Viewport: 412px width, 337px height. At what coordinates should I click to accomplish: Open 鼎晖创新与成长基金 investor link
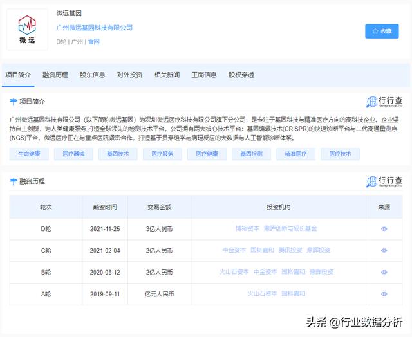(290, 228)
